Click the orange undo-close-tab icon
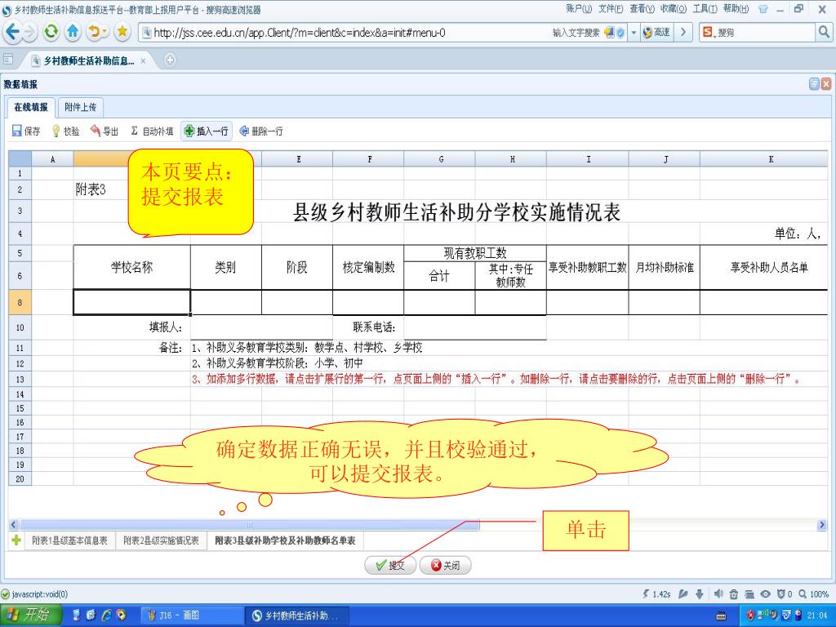 click(95, 32)
